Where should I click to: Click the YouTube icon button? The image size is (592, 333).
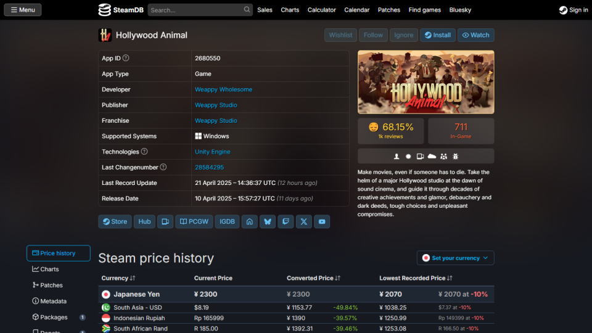[322, 221]
